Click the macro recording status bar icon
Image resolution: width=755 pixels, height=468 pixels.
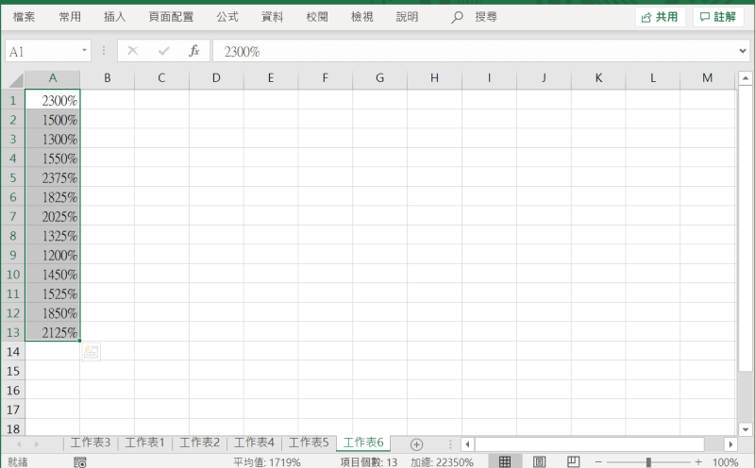point(80,462)
